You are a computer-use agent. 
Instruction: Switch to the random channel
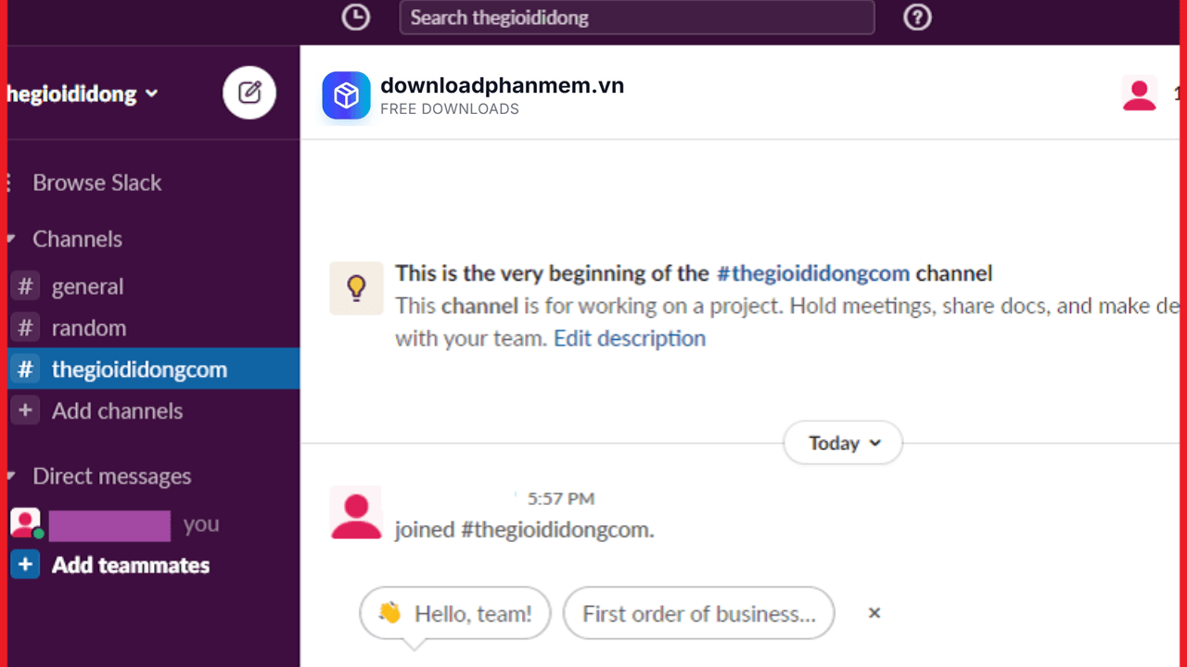88,328
